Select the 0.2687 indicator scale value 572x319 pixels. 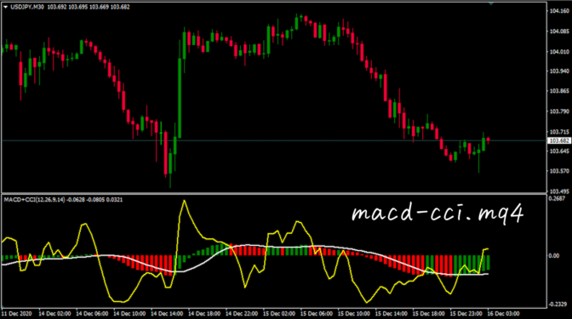click(557, 198)
